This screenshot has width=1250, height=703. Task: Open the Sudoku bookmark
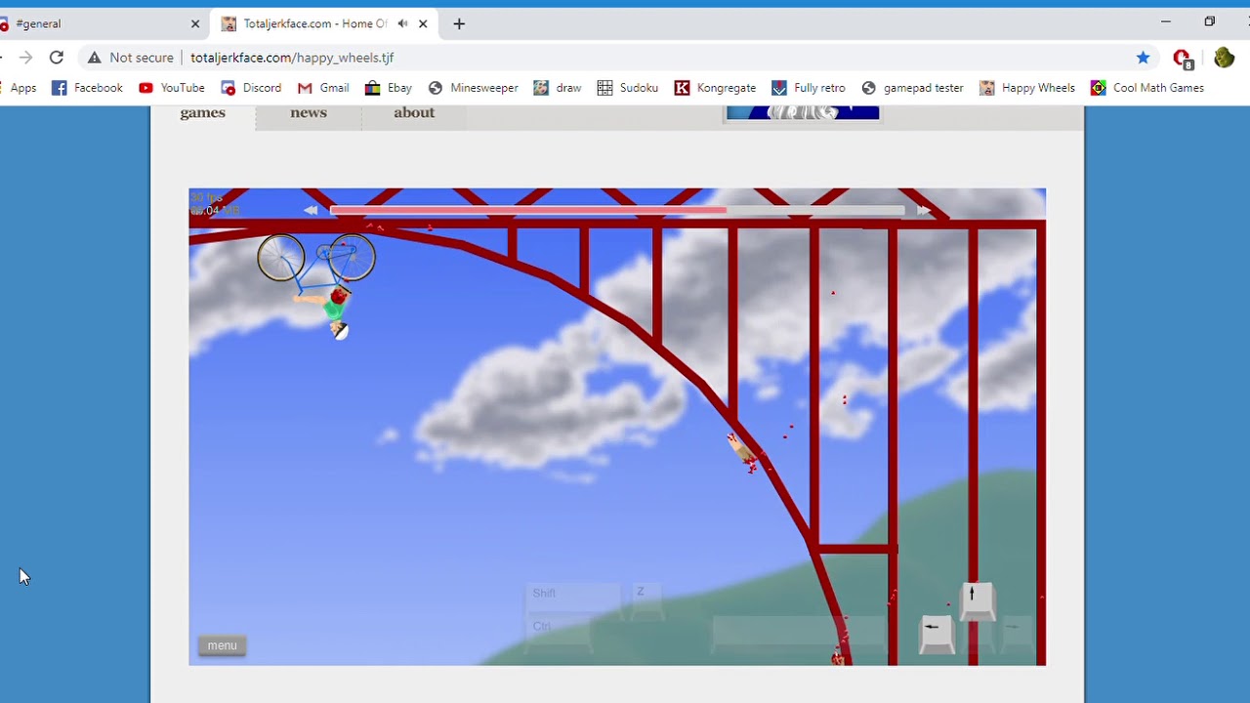[x=627, y=88]
